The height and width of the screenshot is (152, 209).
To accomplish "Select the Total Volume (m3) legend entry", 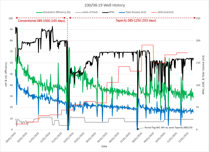I will 136,12.
